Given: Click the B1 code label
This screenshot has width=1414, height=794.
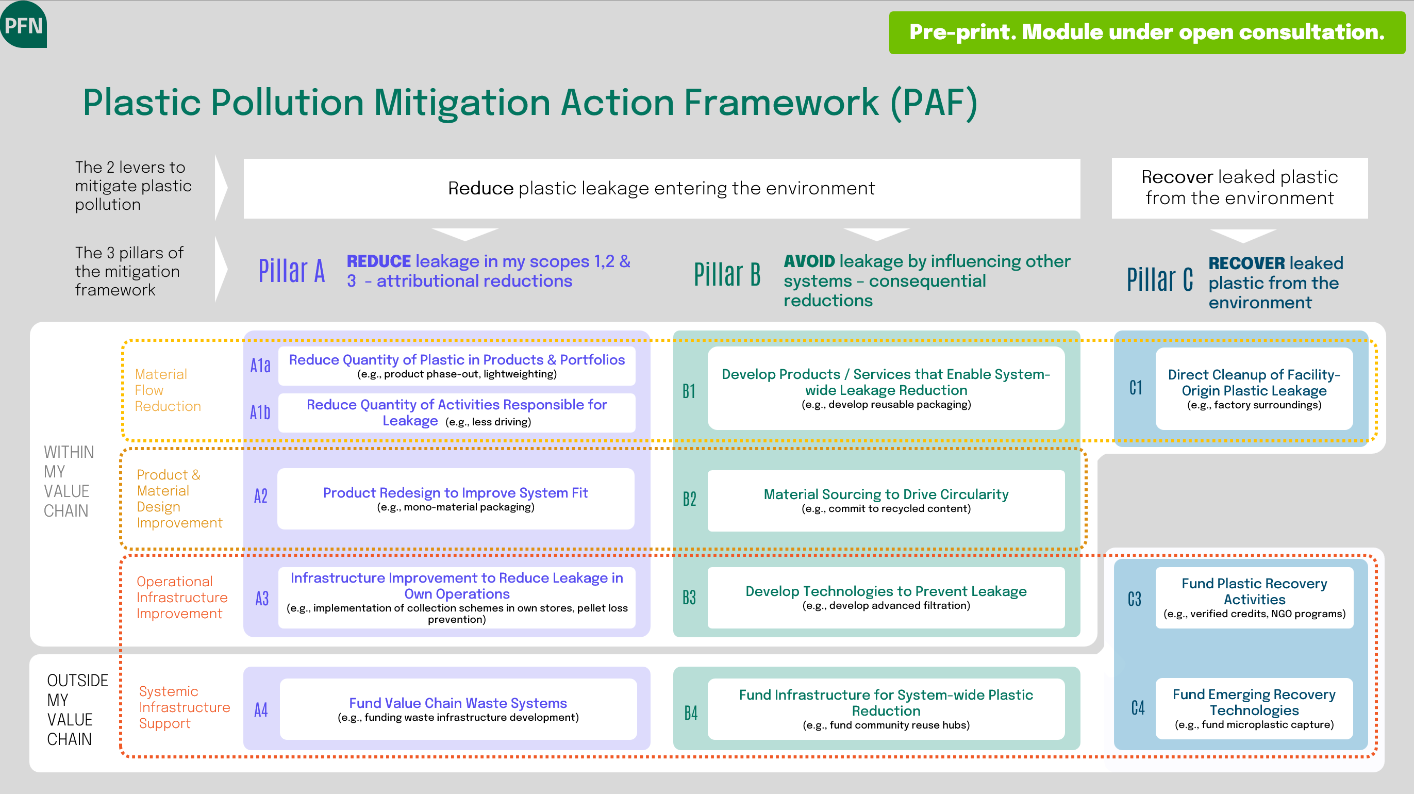Looking at the screenshot, I should [689, 391].
